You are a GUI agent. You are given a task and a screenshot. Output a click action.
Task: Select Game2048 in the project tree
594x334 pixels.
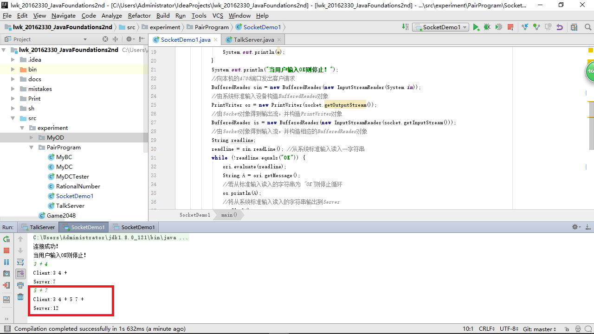point(57,216)
